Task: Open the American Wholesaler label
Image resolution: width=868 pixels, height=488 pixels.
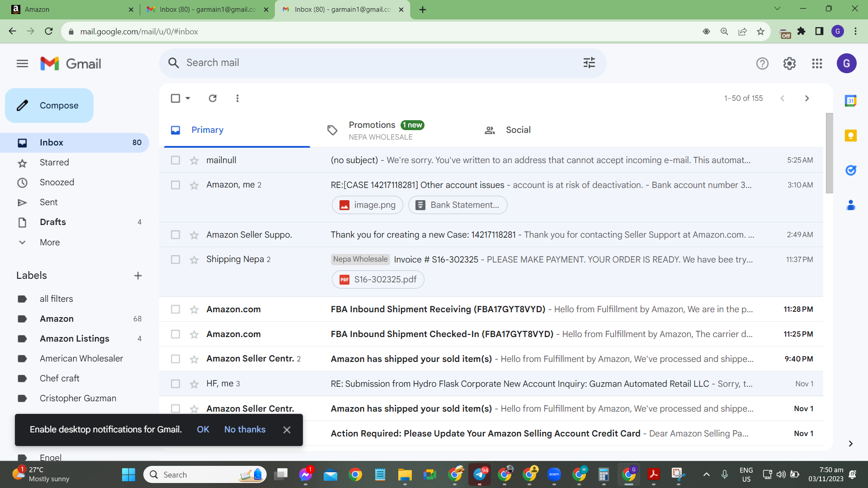Action: pos(81,359)
